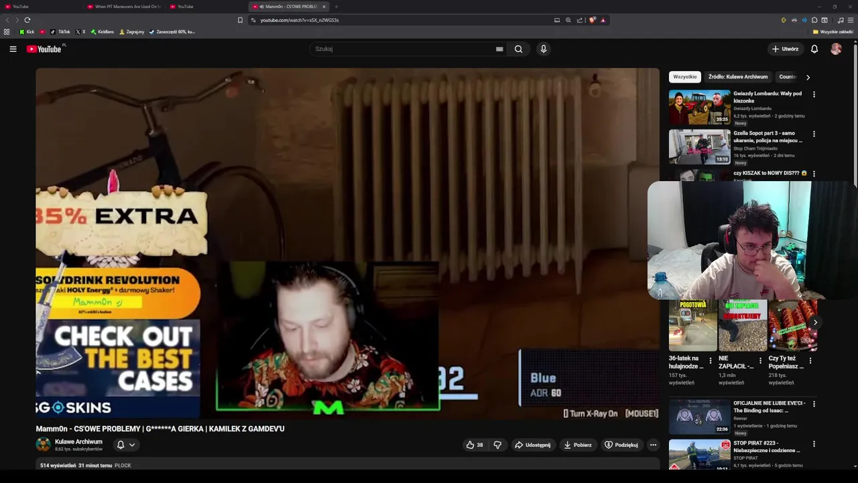
Task: Open the Kulawe Archiwum channel link
Action: pyautogui.click(x=78, y=441)
